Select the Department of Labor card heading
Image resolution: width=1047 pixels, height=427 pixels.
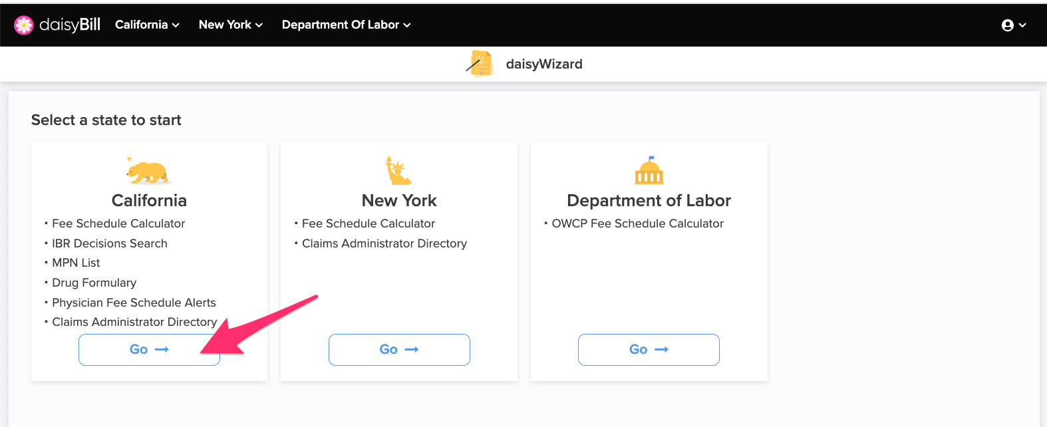coord(649,200)
